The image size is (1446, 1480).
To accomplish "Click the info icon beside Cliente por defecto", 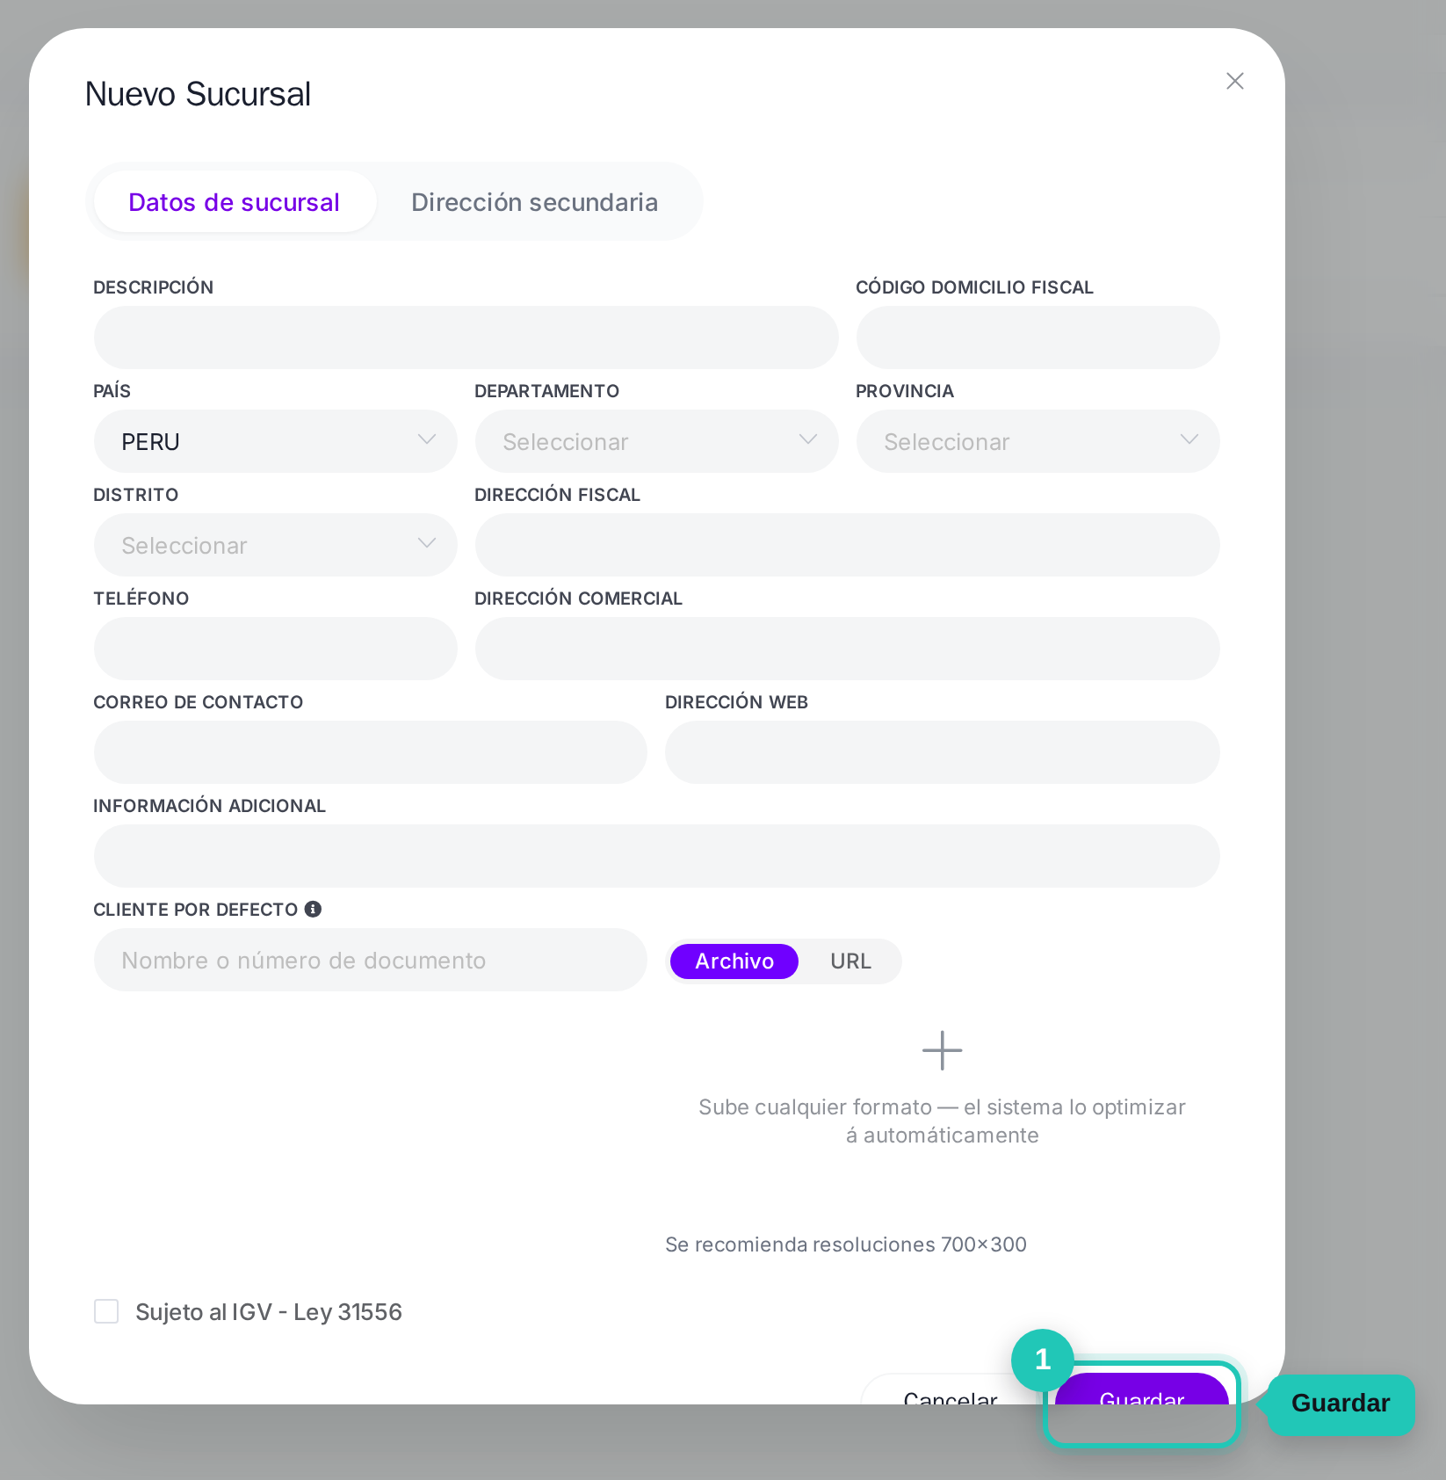I will pos(313,909).
